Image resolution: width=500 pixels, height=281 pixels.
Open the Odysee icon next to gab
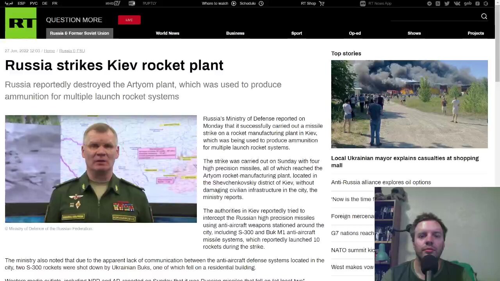pyautogui.click(x=477, y=4)
